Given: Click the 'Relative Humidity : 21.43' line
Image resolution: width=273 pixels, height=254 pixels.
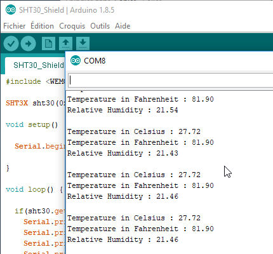Looking at the screenshot, I should pyautogui.click(x=123, y=153).
